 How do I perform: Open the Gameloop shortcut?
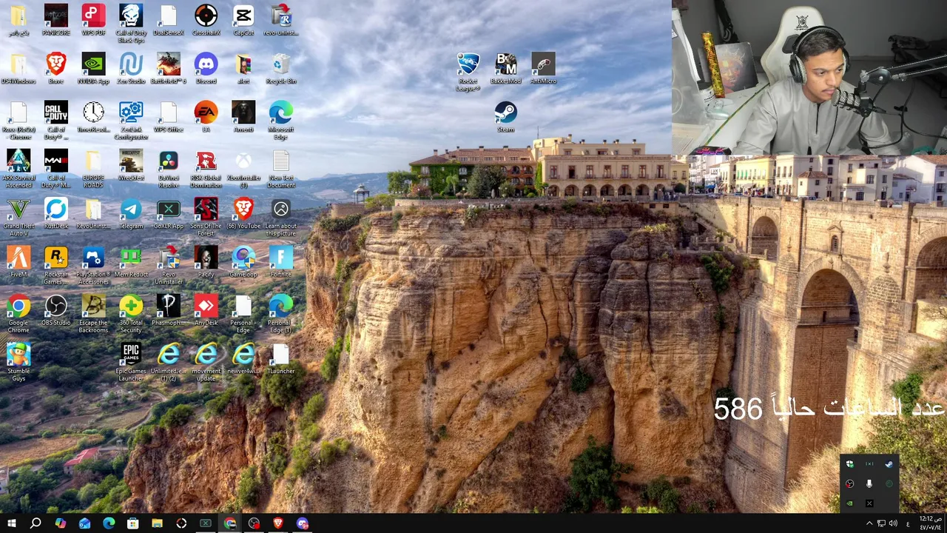pos(243,261)
